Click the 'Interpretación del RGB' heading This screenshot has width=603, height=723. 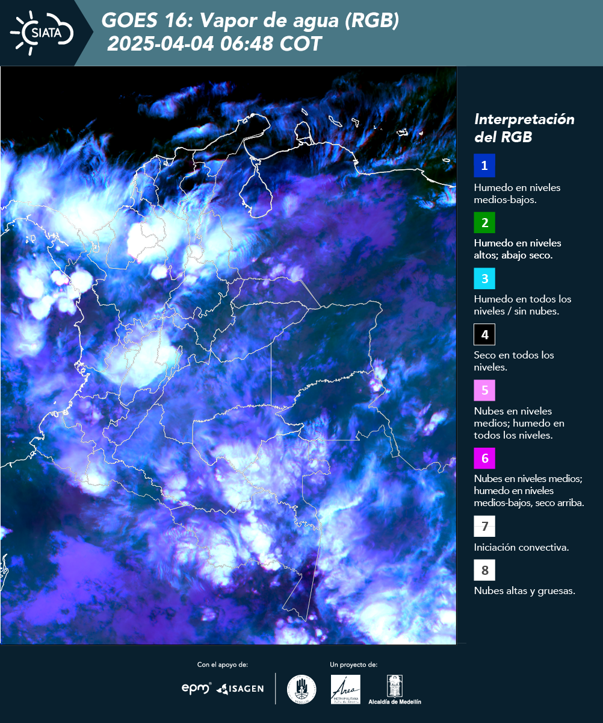pyautogui.click(x=524, y=128)
